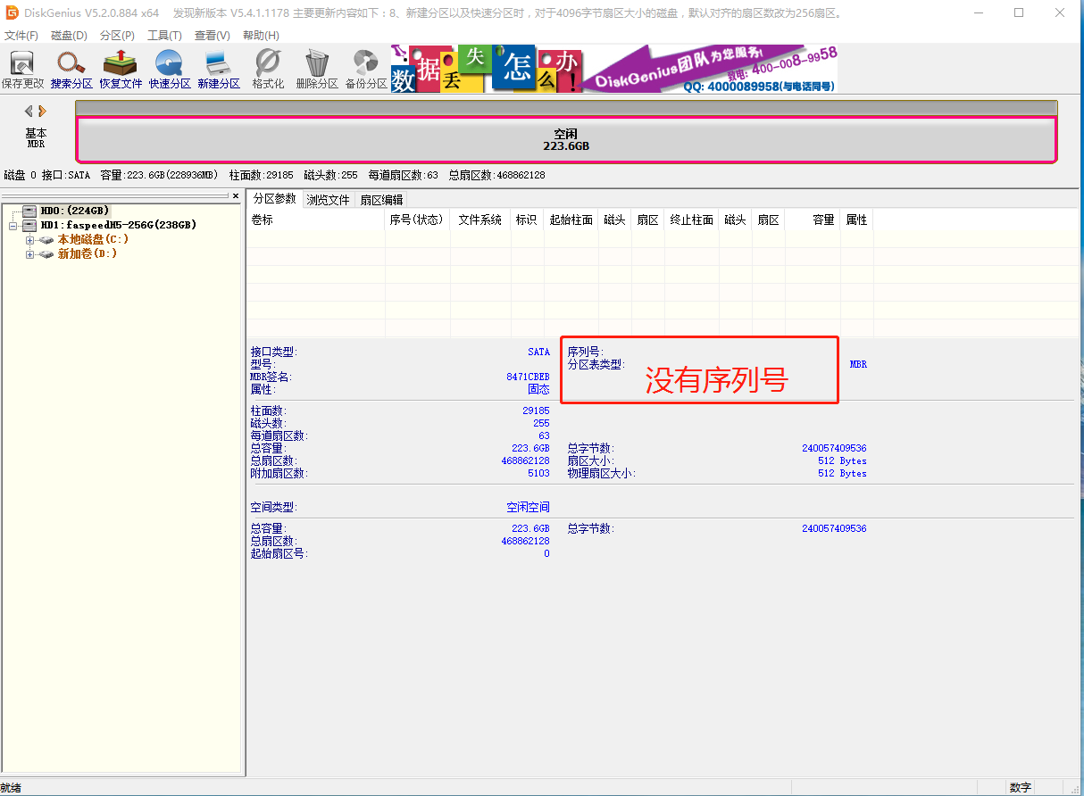This screenshot has height=796, width=1084.
Task: Click the 容量 column header
Action: [x=813, y=220]
